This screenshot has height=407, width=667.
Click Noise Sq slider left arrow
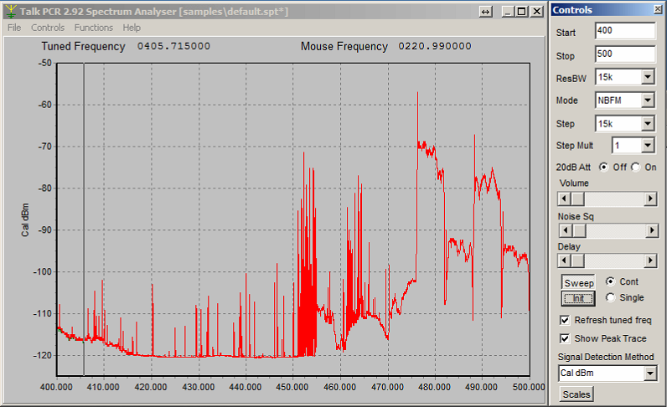coord(566,230)
